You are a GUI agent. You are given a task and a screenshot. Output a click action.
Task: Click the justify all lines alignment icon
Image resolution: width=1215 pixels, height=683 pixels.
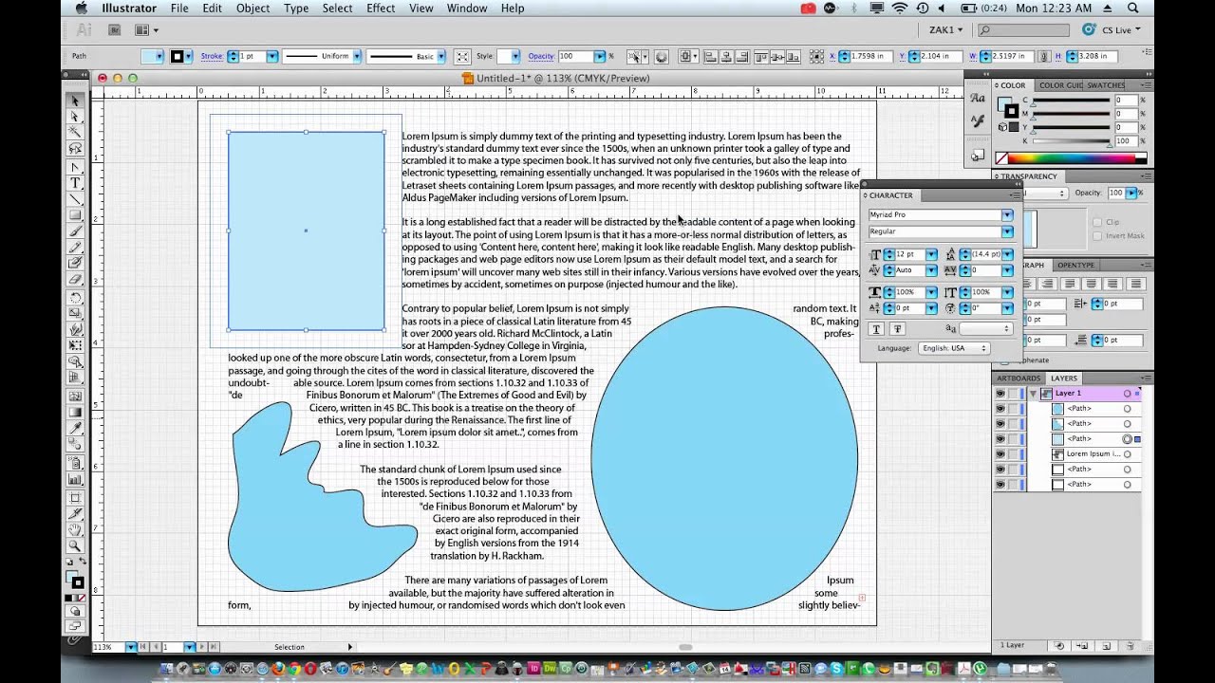(1135, 284)
